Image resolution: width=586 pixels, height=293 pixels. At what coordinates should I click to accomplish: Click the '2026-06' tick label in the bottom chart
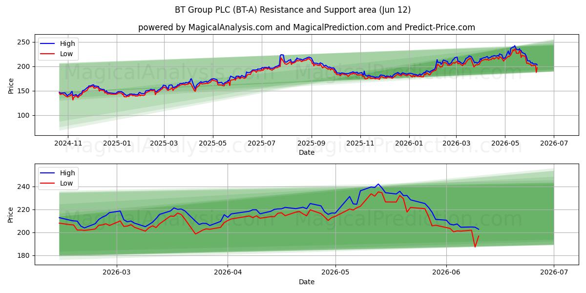pyautogui.click(x=446, y=272)
